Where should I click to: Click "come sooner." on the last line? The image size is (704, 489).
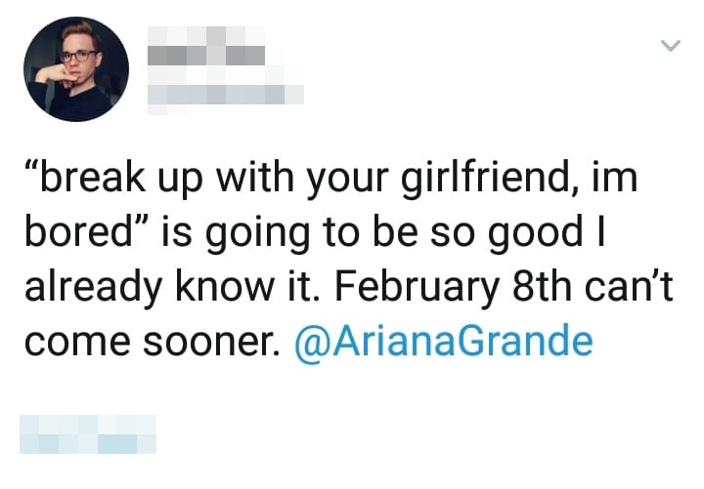pyautogui.click(x=153, y=342)
